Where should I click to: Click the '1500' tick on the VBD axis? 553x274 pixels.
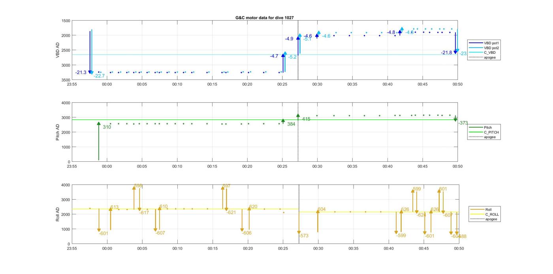pos(66,21)
